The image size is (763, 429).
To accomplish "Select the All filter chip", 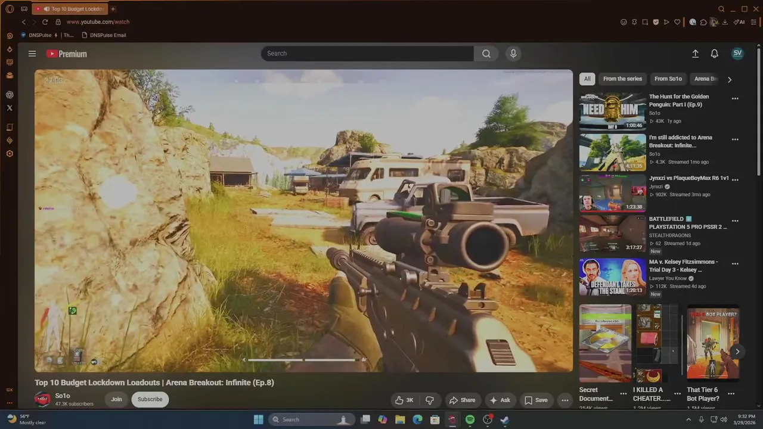I will tap(587, 79).
